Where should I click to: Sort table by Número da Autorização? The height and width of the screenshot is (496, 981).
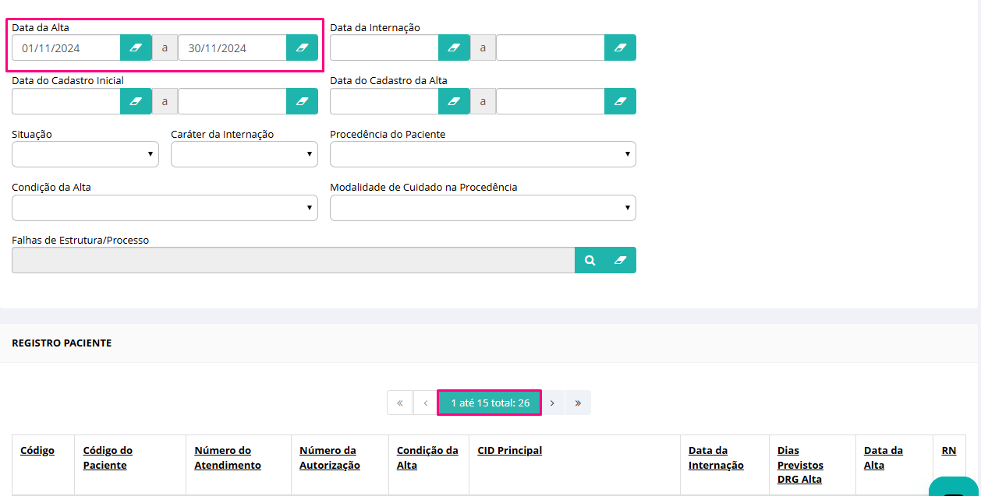[x=330, y=458]
